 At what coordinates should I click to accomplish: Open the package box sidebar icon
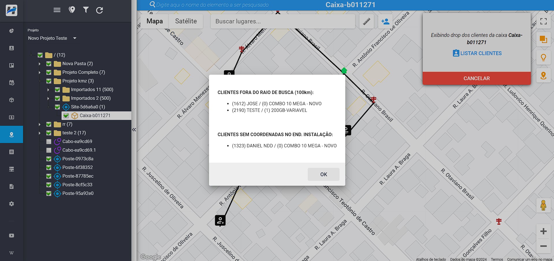click(x=12, y=100)
